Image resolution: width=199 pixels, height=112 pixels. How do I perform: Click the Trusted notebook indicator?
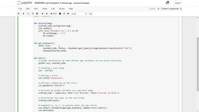152,9
